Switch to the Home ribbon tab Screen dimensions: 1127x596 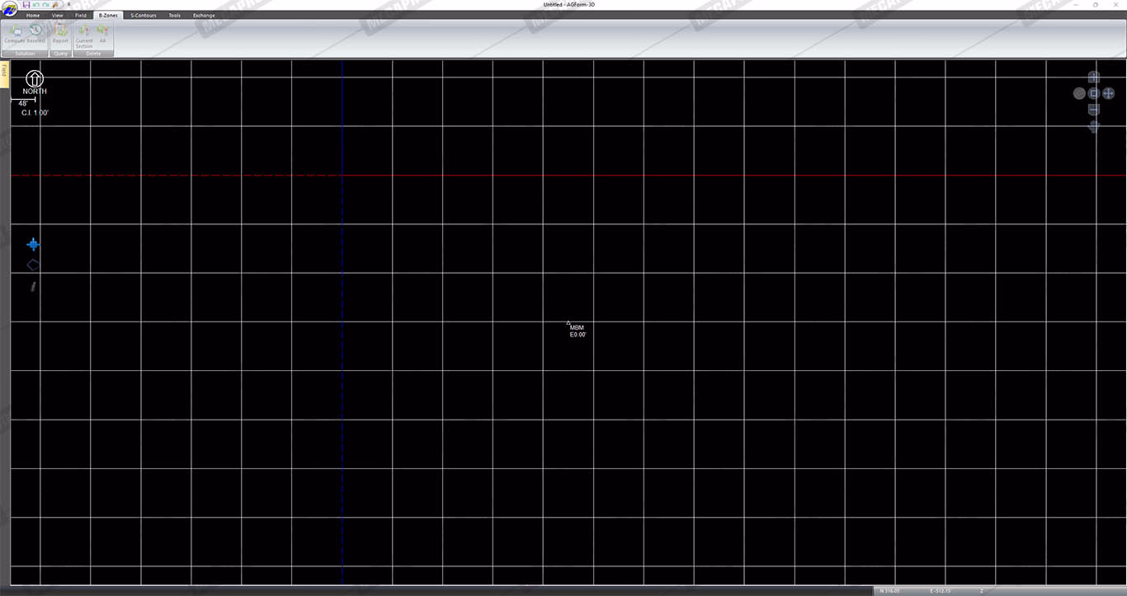pos(33,16)
